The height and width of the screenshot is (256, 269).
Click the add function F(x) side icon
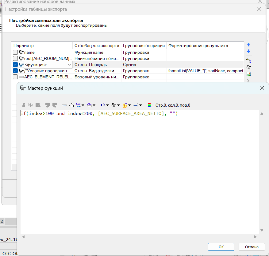(249, 67)
